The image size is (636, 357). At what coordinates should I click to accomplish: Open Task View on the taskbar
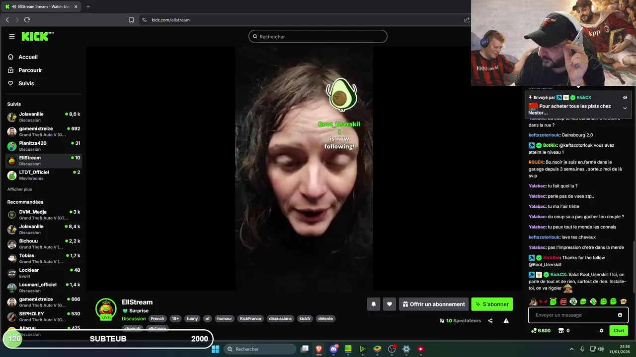305,349
